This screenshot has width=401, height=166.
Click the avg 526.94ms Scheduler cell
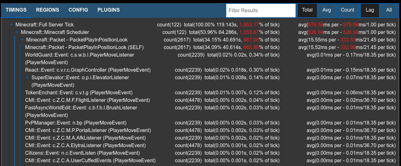coord(347,32)
